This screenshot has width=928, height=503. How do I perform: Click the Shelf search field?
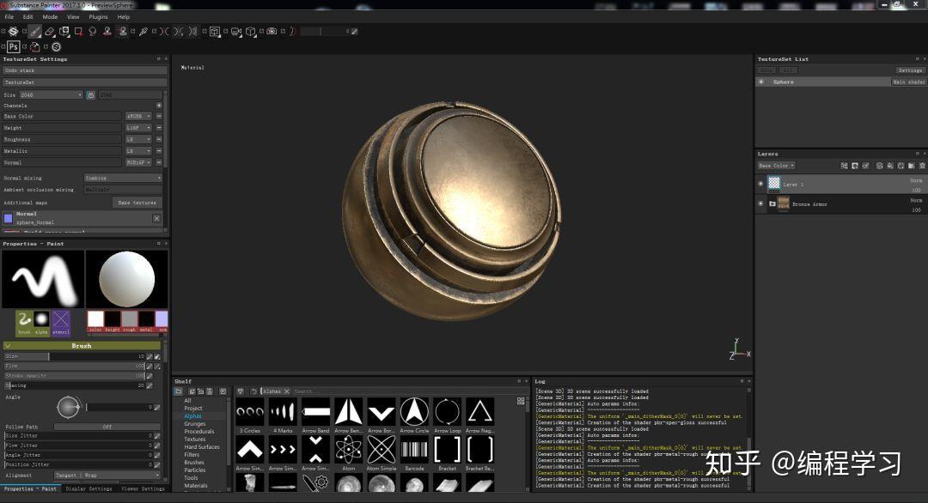[402, 391]
